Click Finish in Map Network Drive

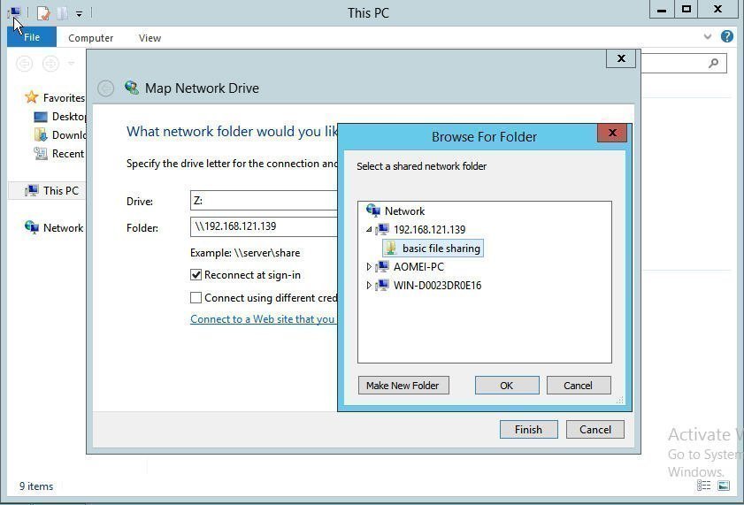click(x=528, y=430)
